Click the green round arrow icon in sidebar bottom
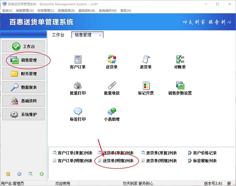This screenshot has height=186, width=236. coord(42,174)
